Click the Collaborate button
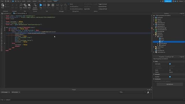185x104 pixels. [168, 1]
